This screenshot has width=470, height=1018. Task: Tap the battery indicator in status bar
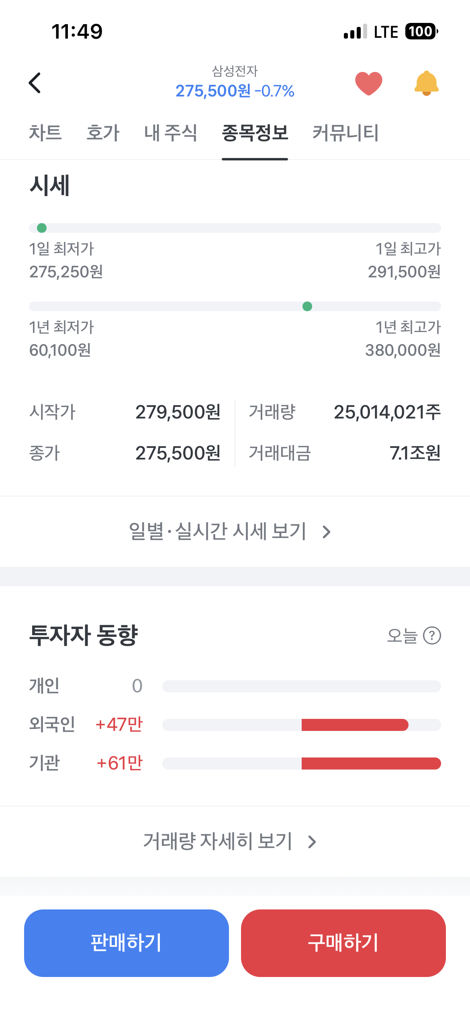click(x=421, y=31)
